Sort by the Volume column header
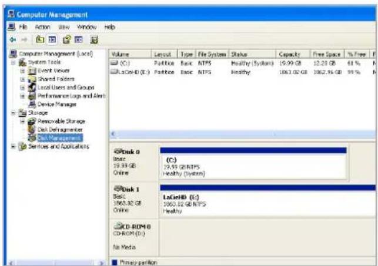378x266 pixels. pos(130,55)
